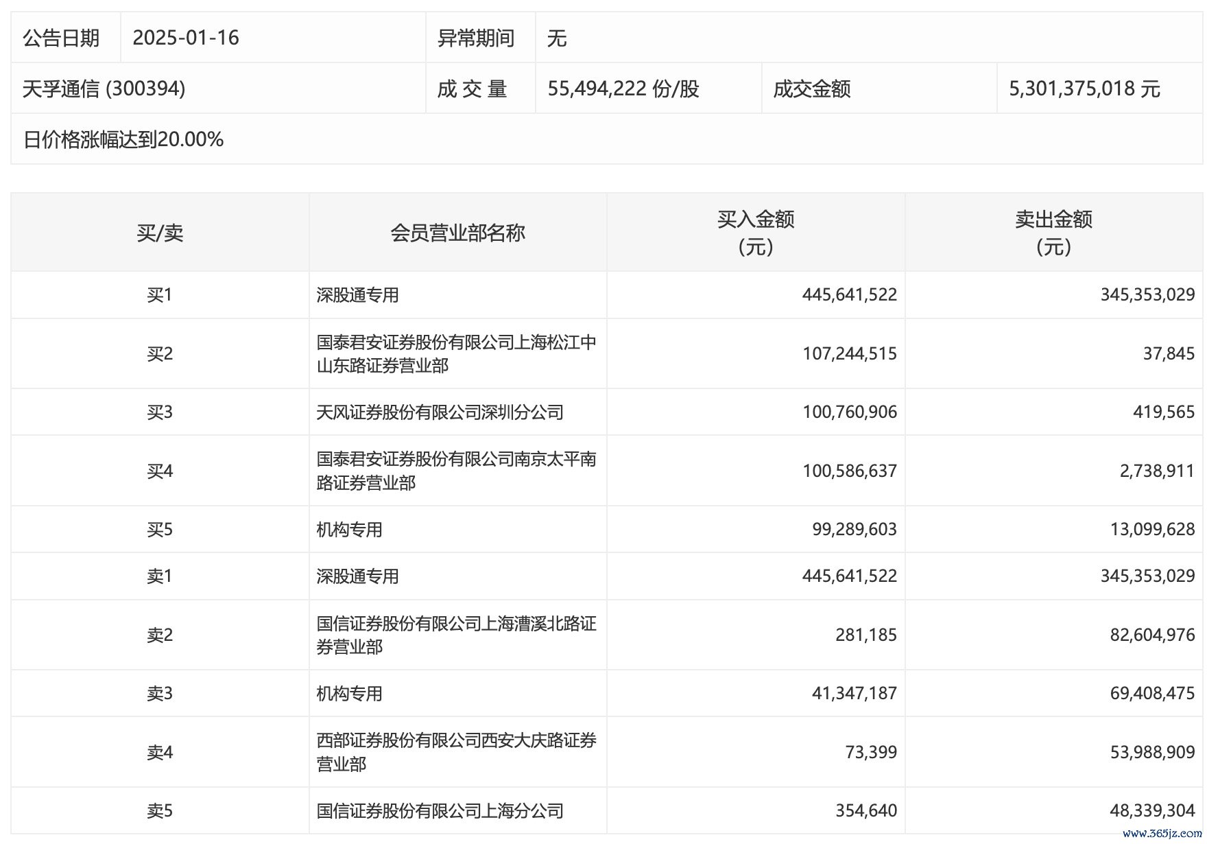Click the 会员营业部名称 column header
The width and height of the screenshot is (1207, 844).
click(457, 233)
